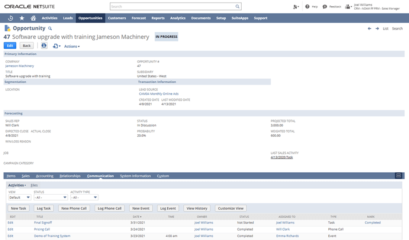Open the Status filter dropdown

50,198
